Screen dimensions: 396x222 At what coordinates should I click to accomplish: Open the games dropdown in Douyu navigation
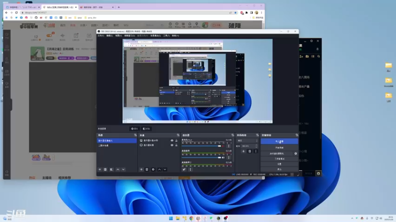[x=105, y=26]
